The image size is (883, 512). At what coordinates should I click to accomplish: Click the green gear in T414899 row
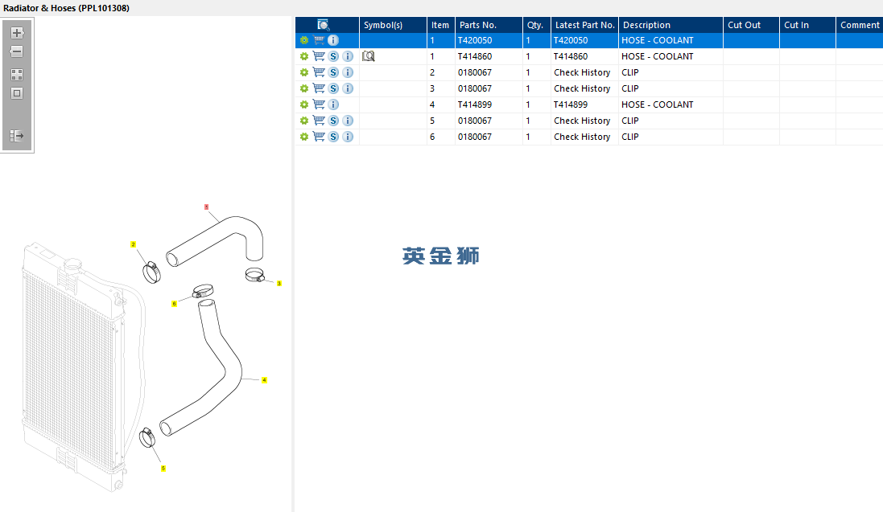pyautogui.click(x=304, y=104)
